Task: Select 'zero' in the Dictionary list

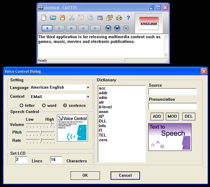Action: click(103, 140)
